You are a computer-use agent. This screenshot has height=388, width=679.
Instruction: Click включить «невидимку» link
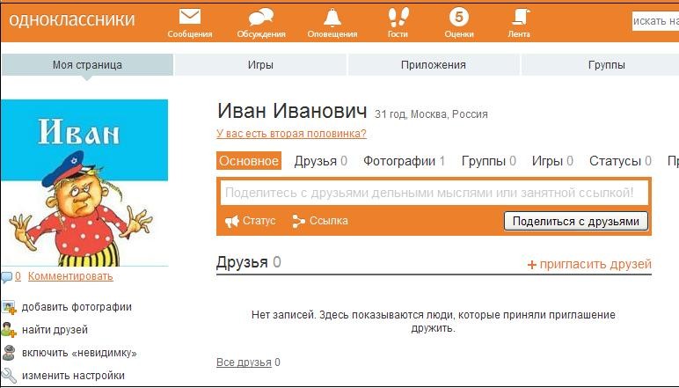[79, 353]
